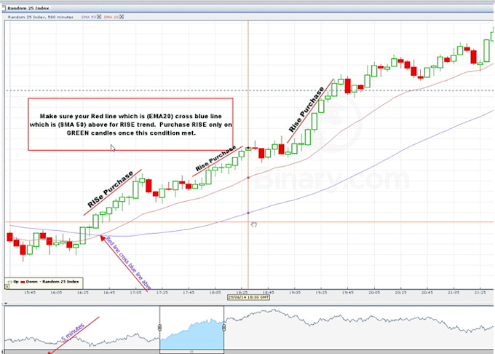Click the 19:05 time axis label
Screen dimensions: 495x354
(295, 292)
